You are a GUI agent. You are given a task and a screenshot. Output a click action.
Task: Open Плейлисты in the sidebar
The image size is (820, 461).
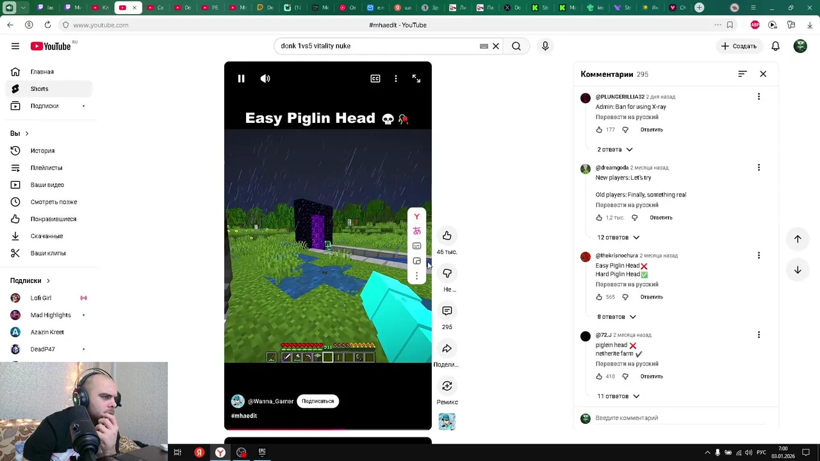49,168
